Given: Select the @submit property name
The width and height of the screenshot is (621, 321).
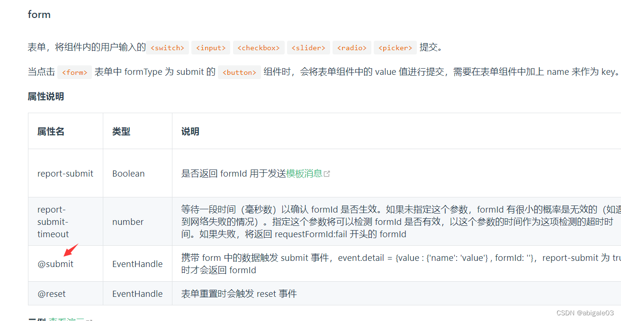Looking at the screenshot, I should 55,264.
